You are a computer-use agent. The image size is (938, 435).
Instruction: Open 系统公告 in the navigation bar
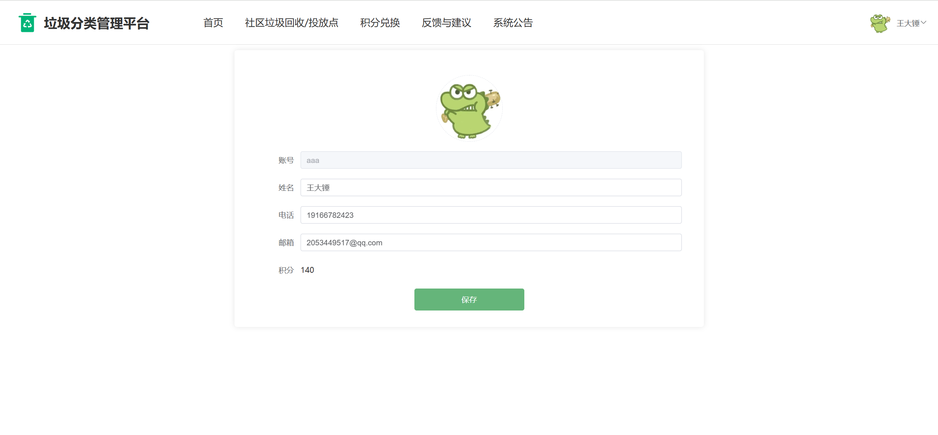coord(513,23)
